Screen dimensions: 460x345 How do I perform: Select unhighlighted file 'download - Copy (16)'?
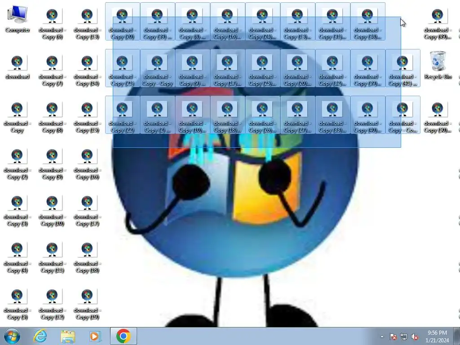tap(87, 164)
